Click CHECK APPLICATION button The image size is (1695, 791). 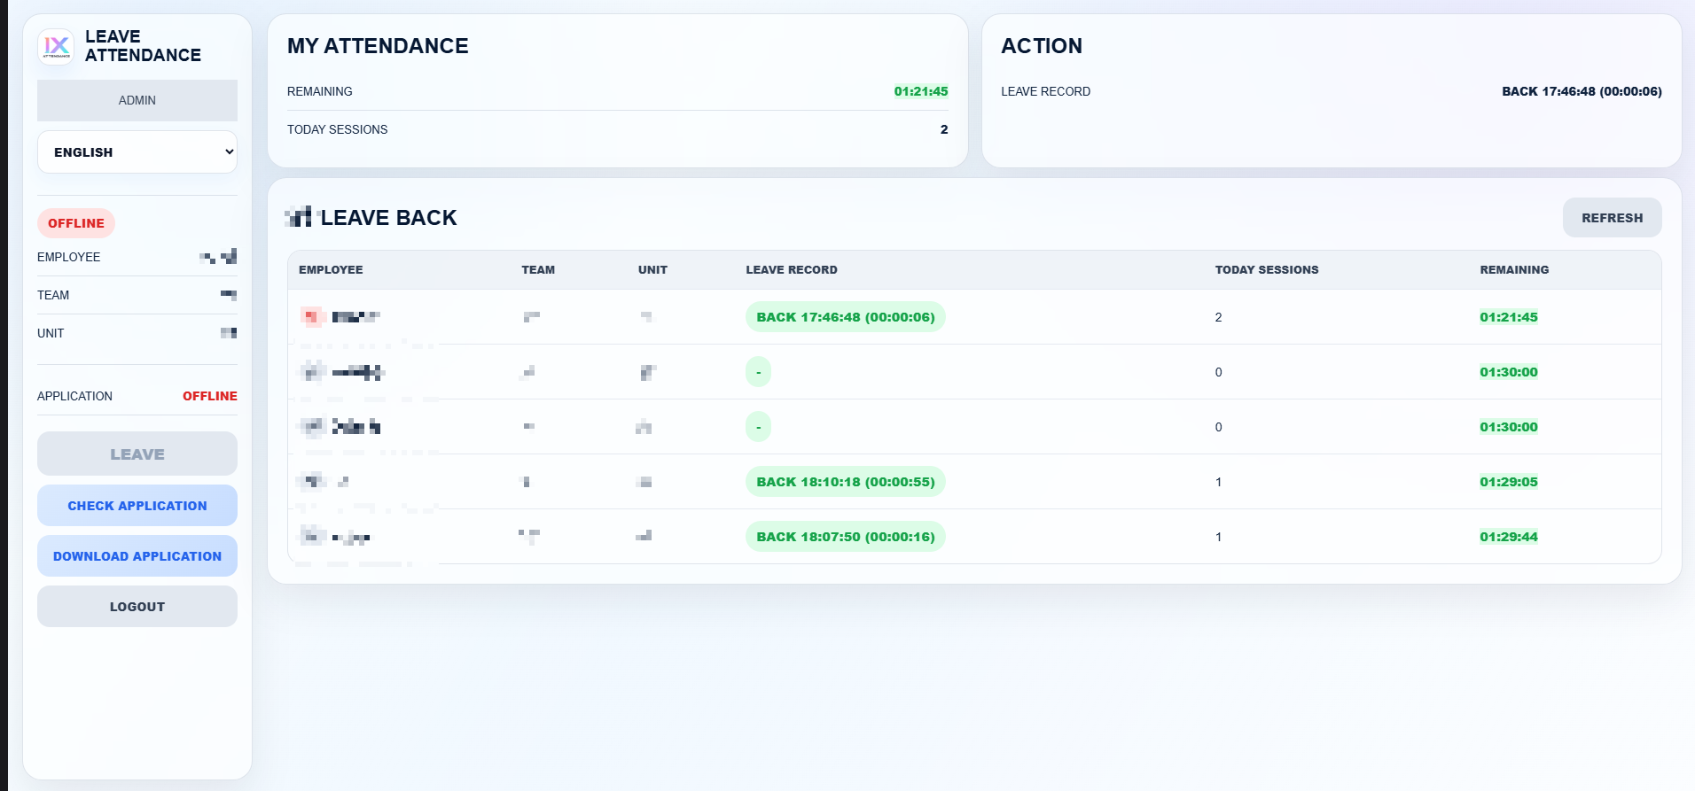[137, 505]
